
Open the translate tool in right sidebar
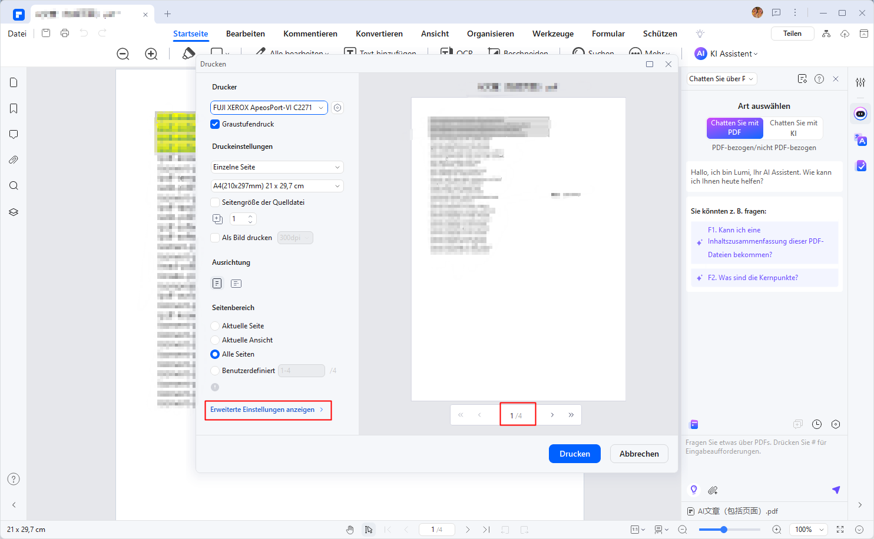(x=860, y=139)
